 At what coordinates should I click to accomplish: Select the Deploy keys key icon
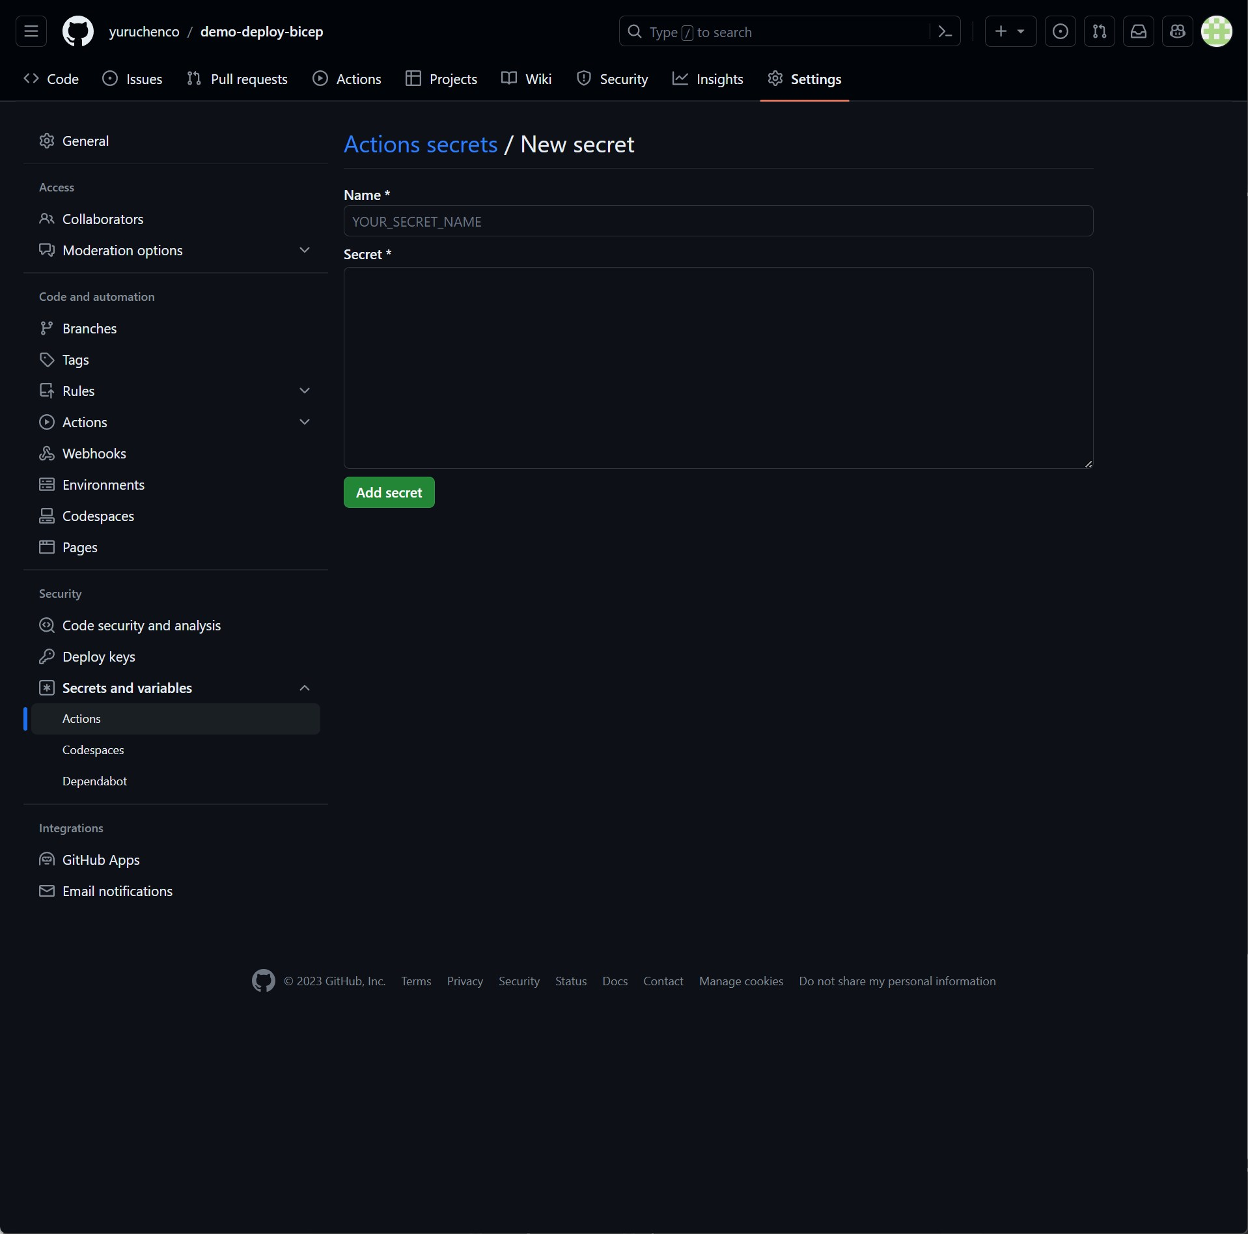[47, 656]
